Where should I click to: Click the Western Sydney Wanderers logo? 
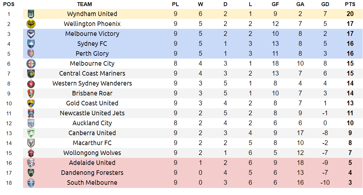pos(31,83)
